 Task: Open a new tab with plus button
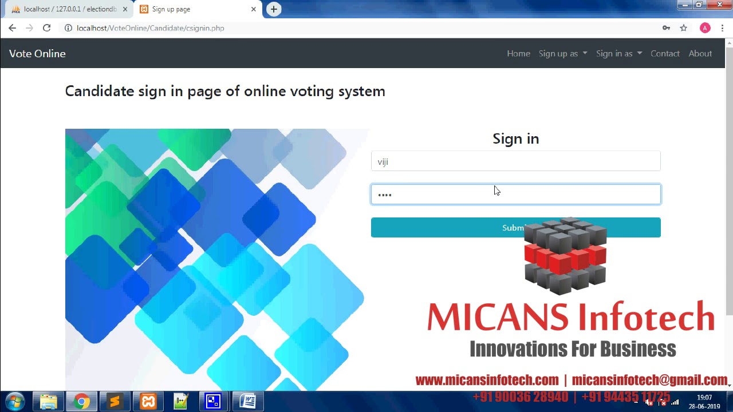coord(274,9)
